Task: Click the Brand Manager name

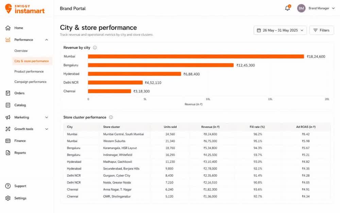Action: point(319,8)
